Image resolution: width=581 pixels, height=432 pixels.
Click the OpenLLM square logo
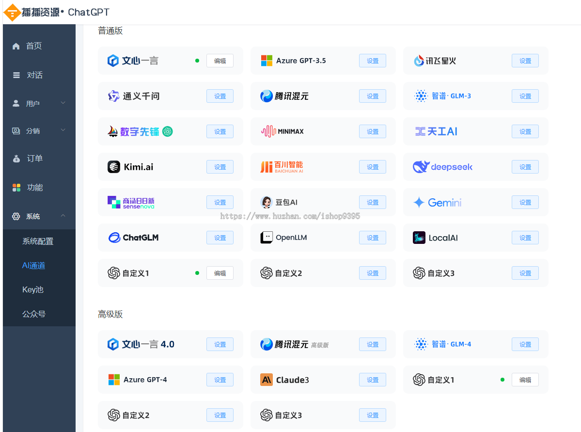[267, 238]
